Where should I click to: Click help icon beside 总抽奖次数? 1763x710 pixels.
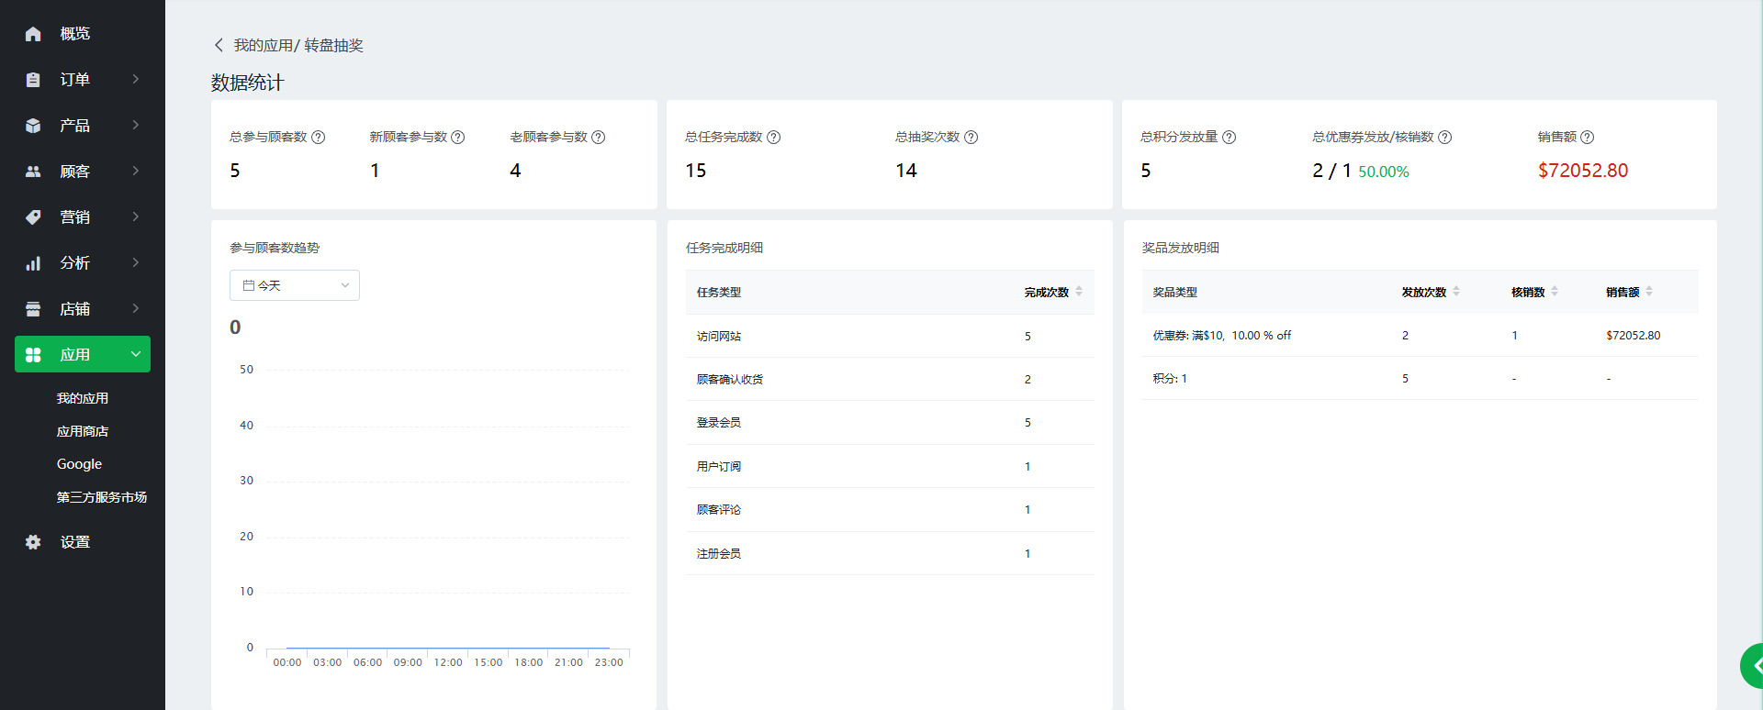point(971,138)
